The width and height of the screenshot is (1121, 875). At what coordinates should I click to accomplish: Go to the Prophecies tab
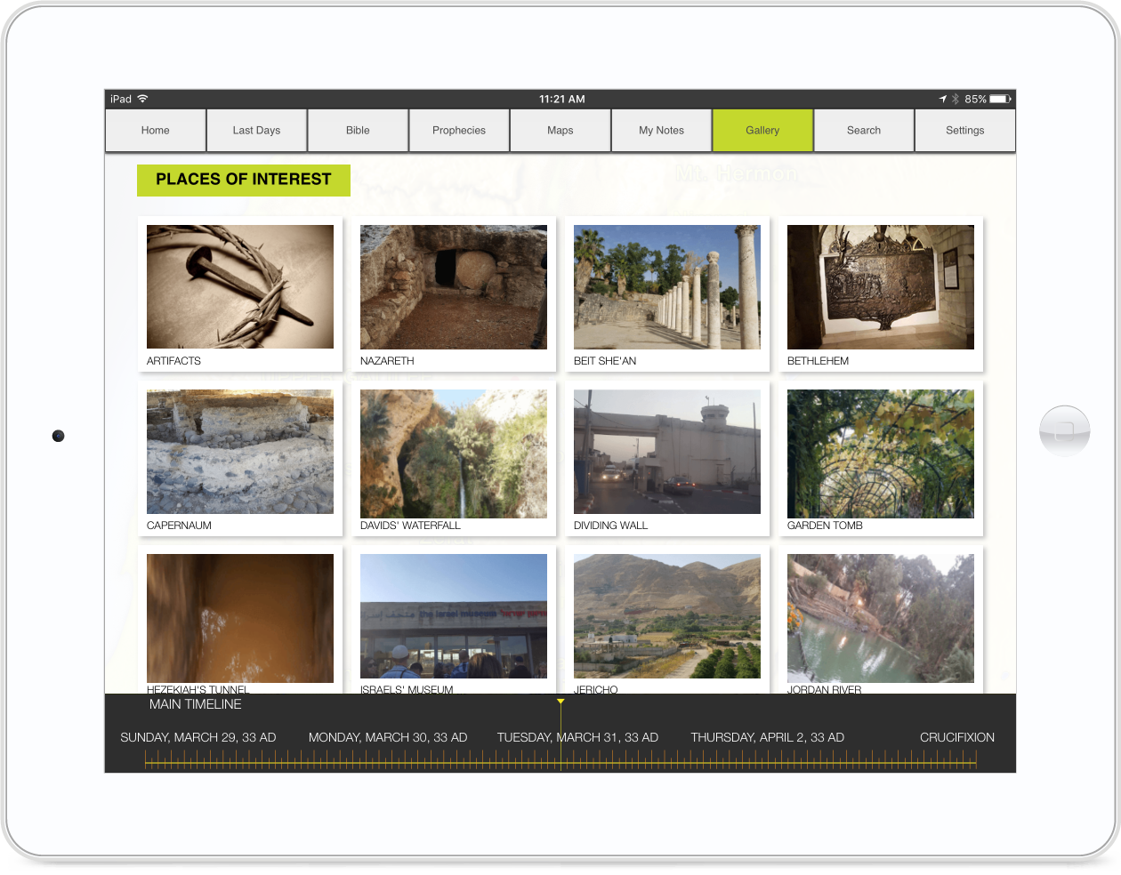pos(459,131)
